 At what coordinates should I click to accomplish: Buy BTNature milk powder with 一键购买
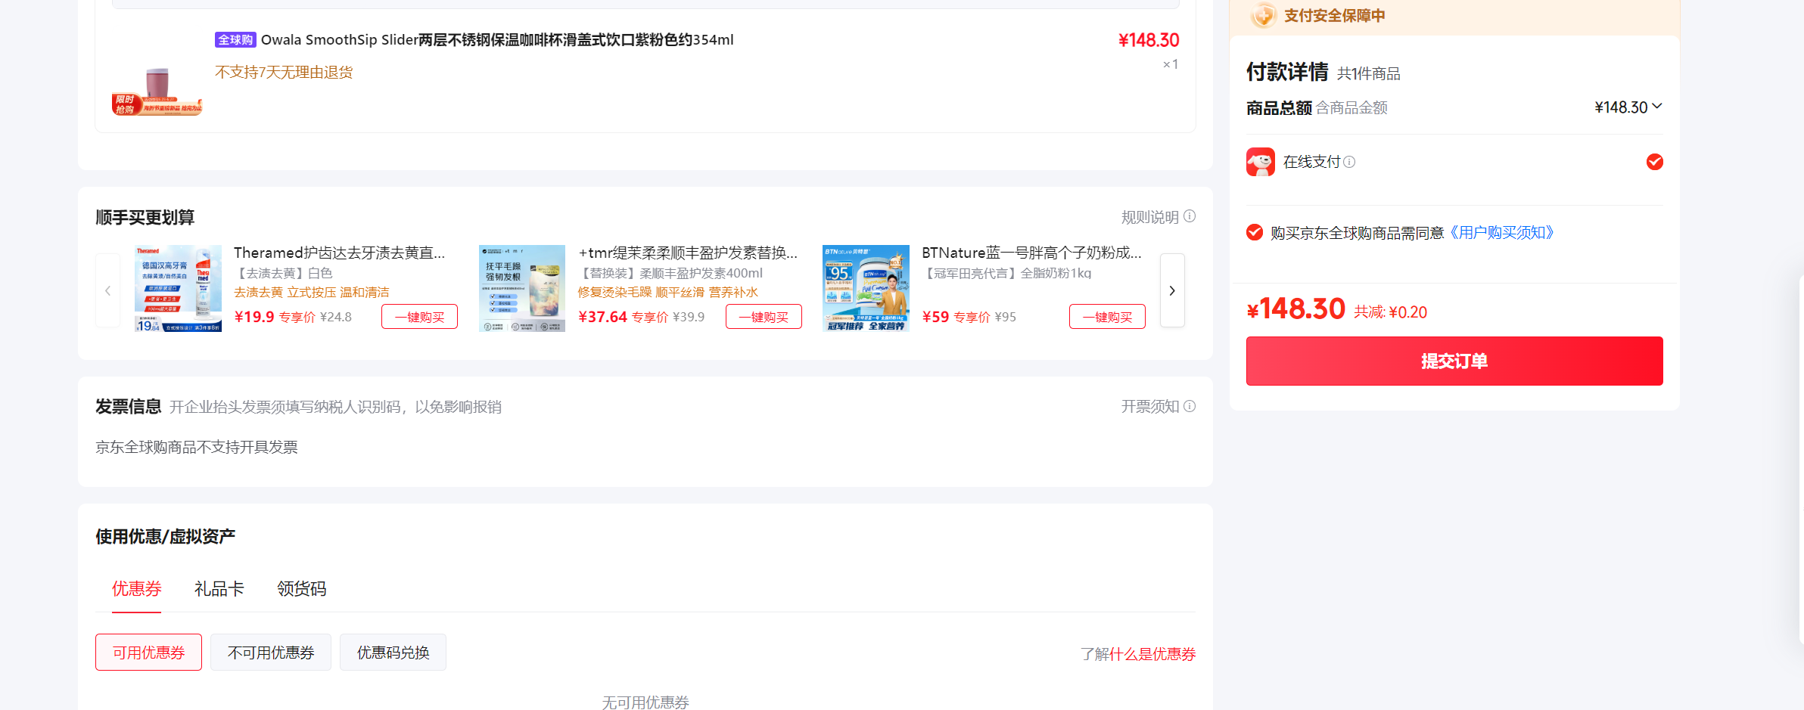pyautogui.click(x=1107, y=317)
